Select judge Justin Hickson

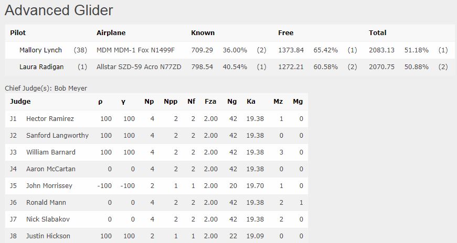tap(48, 236)
